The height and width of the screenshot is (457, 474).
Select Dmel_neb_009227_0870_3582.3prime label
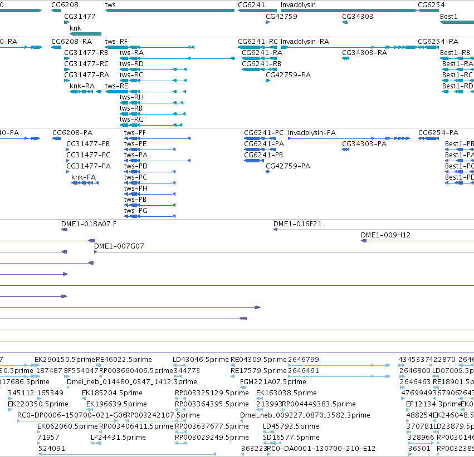click(305, 415)
